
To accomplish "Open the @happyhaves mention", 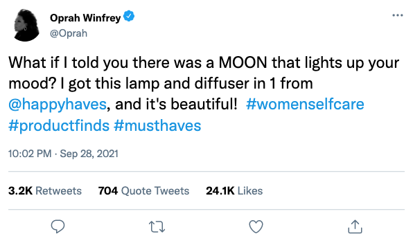I will coord(58,104).
